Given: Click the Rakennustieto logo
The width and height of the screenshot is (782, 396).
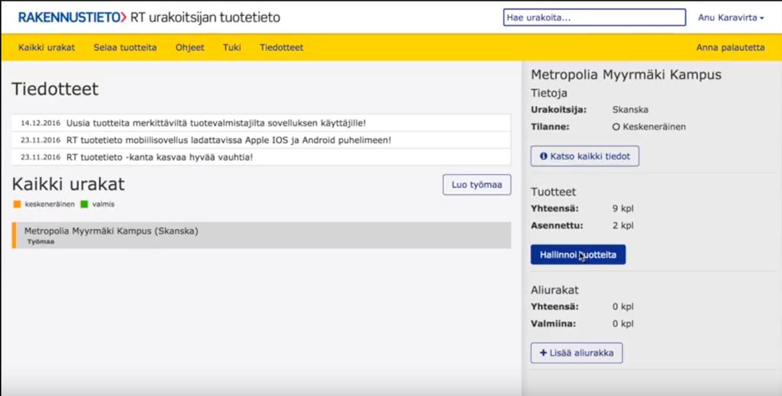Looking at the screenshot, I should pyautogui.click(x=73, y=18).
